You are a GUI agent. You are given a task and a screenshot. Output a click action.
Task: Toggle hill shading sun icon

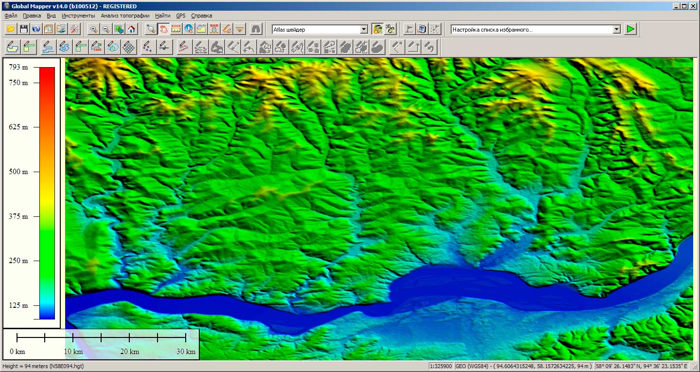click(x=377, y=29)
